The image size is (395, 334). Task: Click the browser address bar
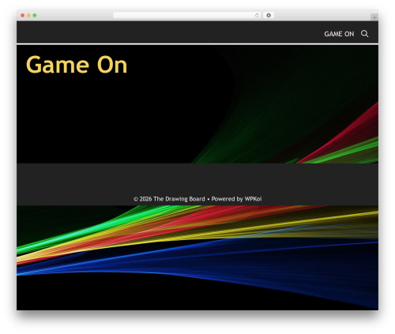(187, 16)
